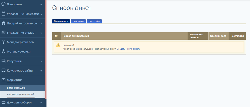250x107 pixels.
Task: Click the Конструктор сайта menu label
Action: (20, 70)
